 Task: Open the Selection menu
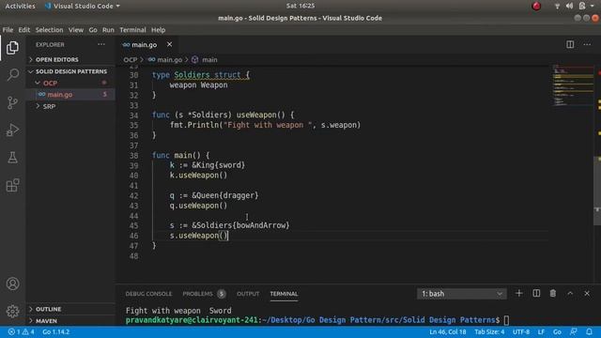click(x=49, y=30)
